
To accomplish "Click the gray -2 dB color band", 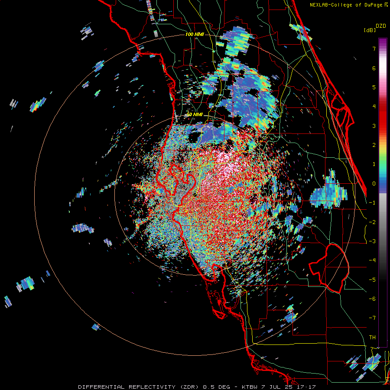I will [x=383, y=222].
